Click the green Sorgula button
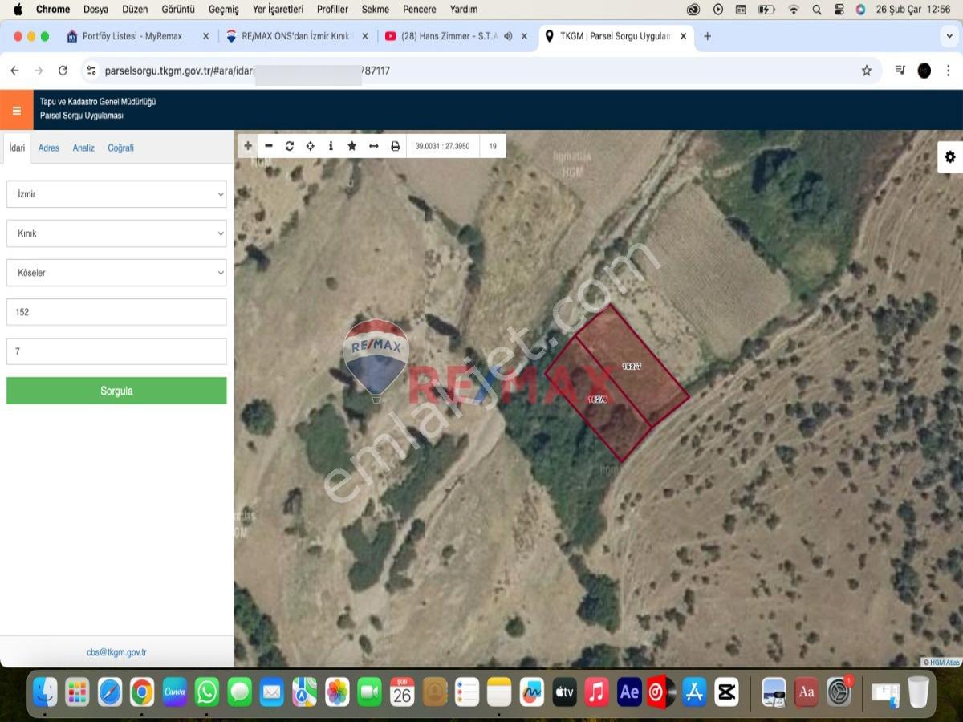The width and height of the screenshot is (963, 722). (116, 391)
